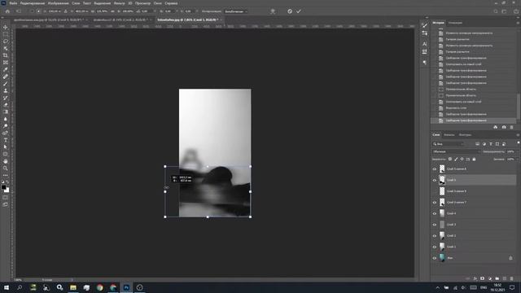The height and width of the screenshot is (293, 521).
Task: Open the Редактирование menu
Action: 33,3
